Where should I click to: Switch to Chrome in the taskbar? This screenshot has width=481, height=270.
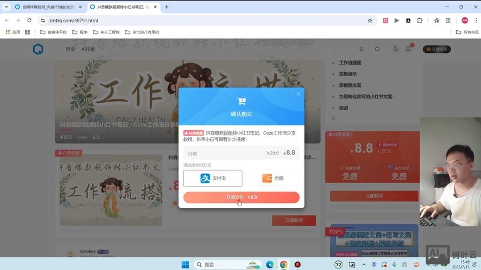[284, 265]
